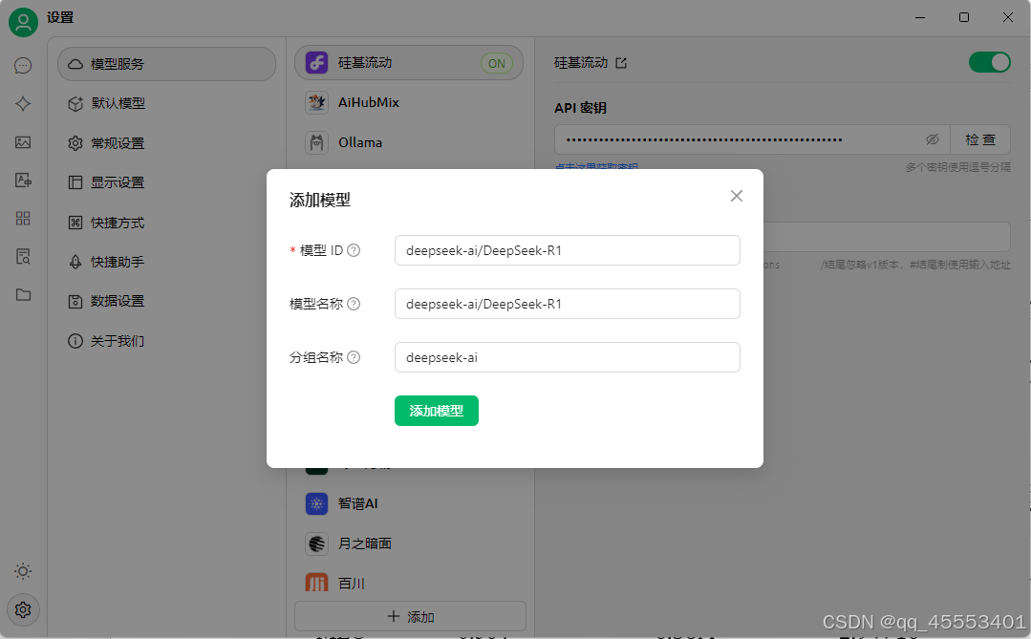Select the AiHubMix provider entry

pos(409,102)
